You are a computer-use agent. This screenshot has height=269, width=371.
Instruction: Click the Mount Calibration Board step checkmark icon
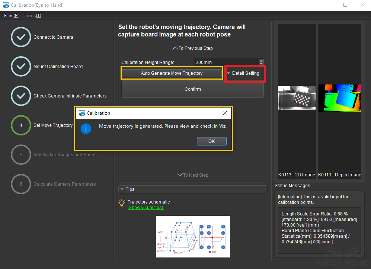click(x=21, y=66)
